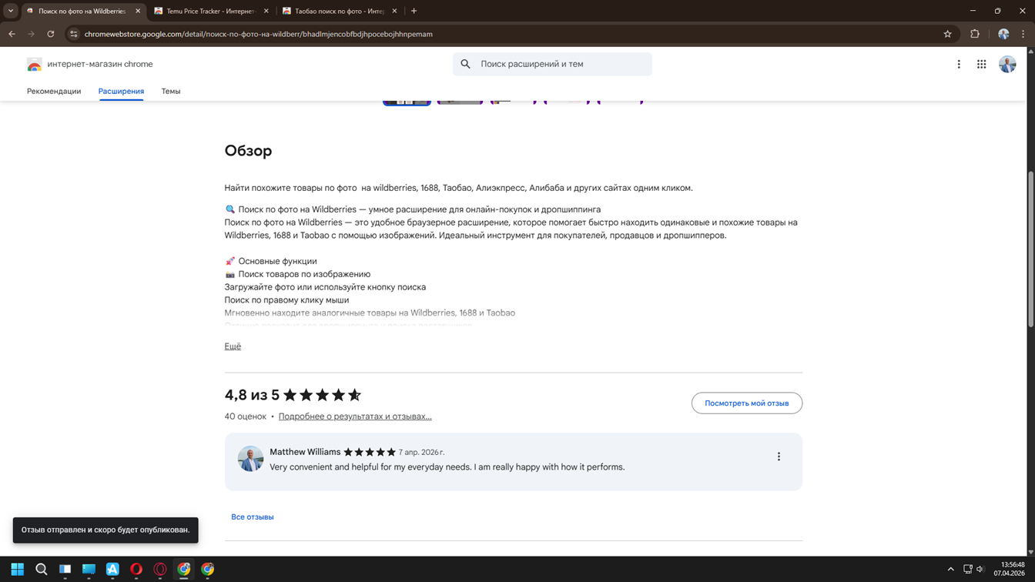Open the Google account avatar on the page
Viewport: 1035px width, 582px height.
pyautogui.click(x=1007, y=65)
